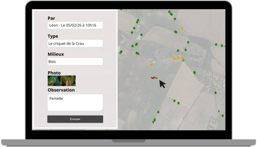Focus the Observation text area containing Femelle
Screen dimensions: 257x147
pyautogui.click(x=75, y=102)
